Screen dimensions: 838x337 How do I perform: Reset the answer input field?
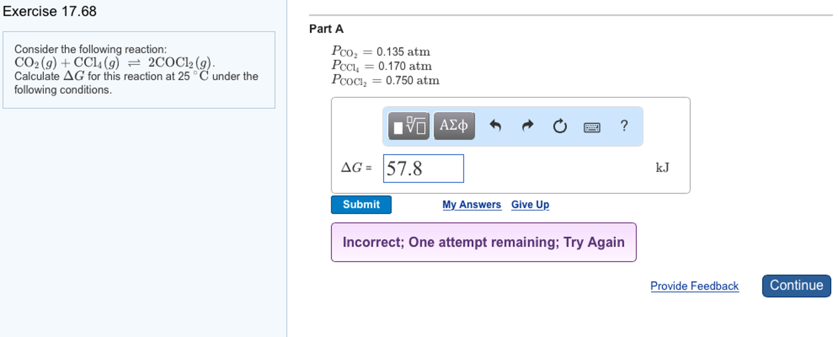pyautogui.click(x=559, y=126)
